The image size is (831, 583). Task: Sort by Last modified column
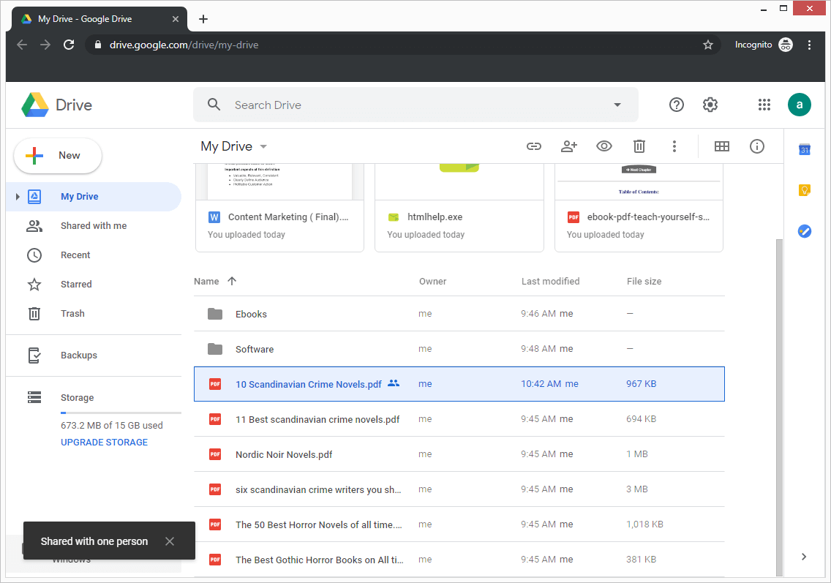click(550, 282)
